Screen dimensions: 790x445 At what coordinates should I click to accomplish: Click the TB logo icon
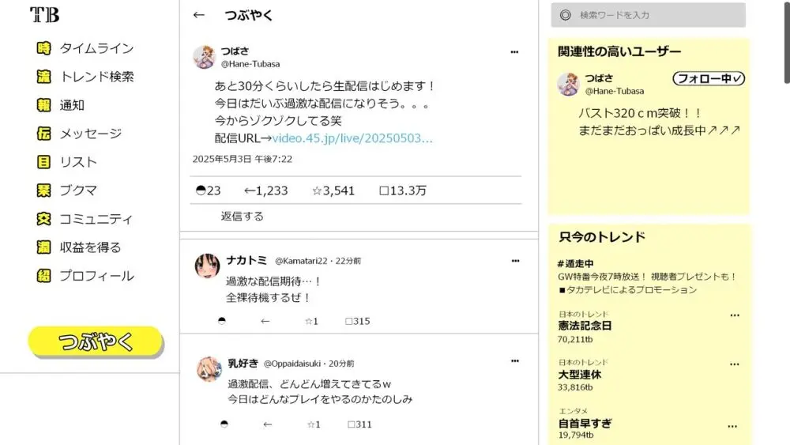[x=44, y=14]
